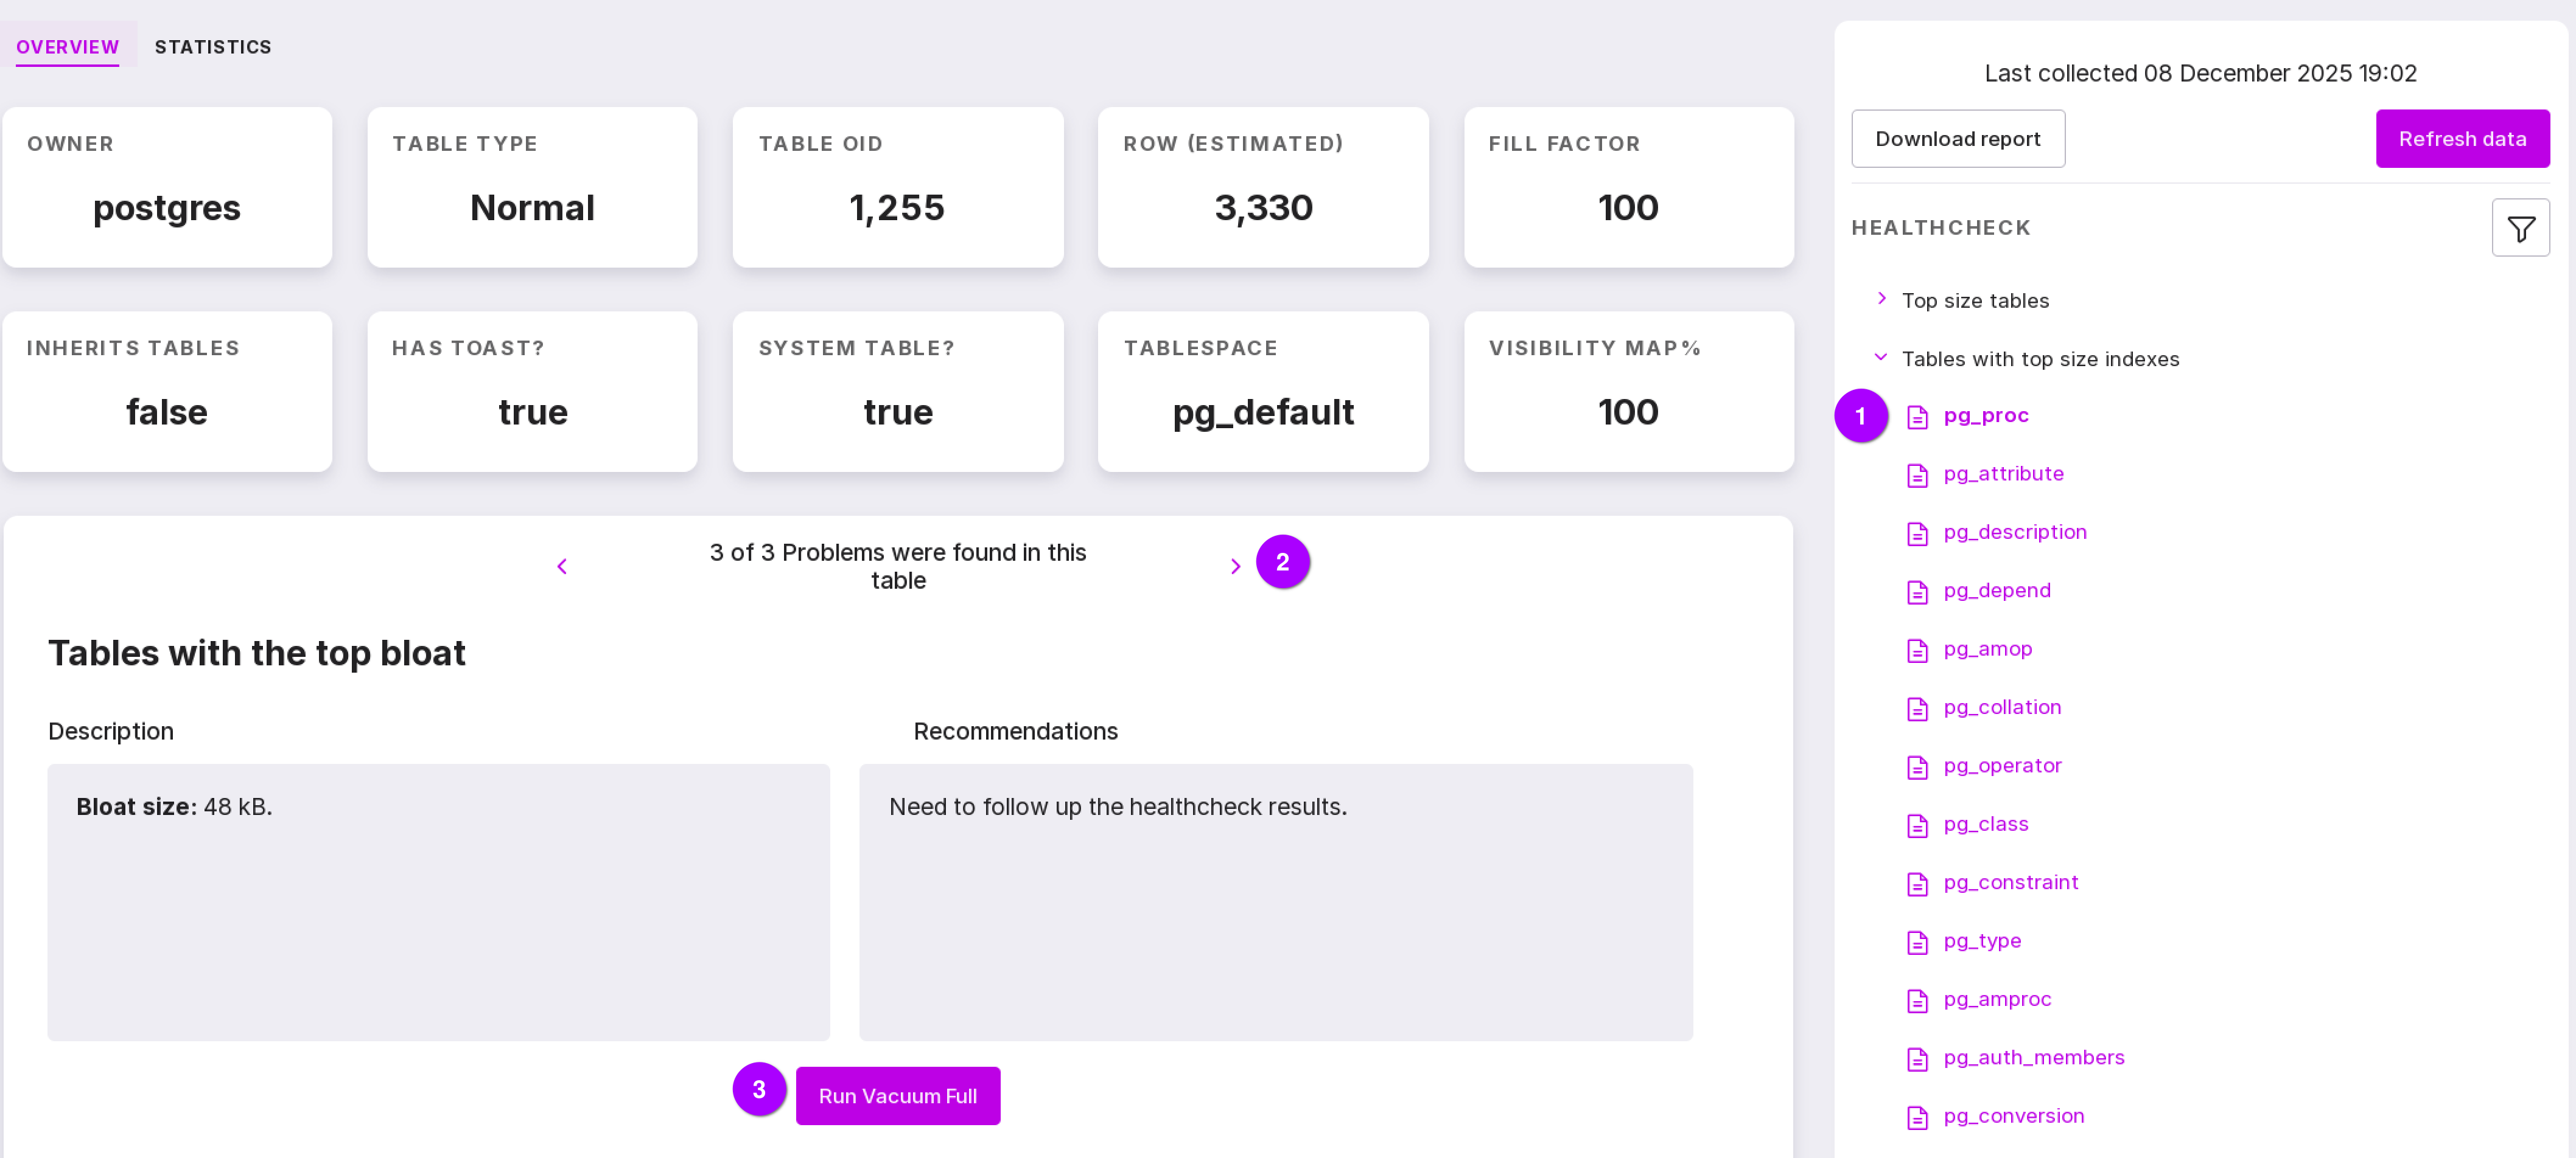Open the healthcheck filter icon
Image resolution: width=2576 pixels, height=1158 pixels.
(2520, 229)
